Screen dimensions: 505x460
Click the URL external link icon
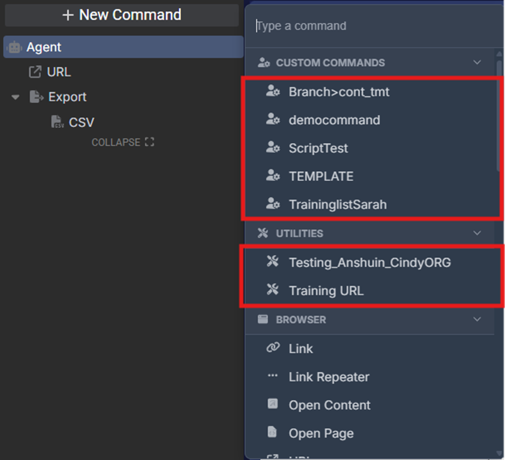(x=35, y=72)
